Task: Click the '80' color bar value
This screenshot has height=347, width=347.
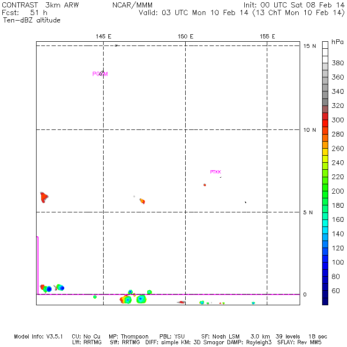Action: tap(336, 277)
